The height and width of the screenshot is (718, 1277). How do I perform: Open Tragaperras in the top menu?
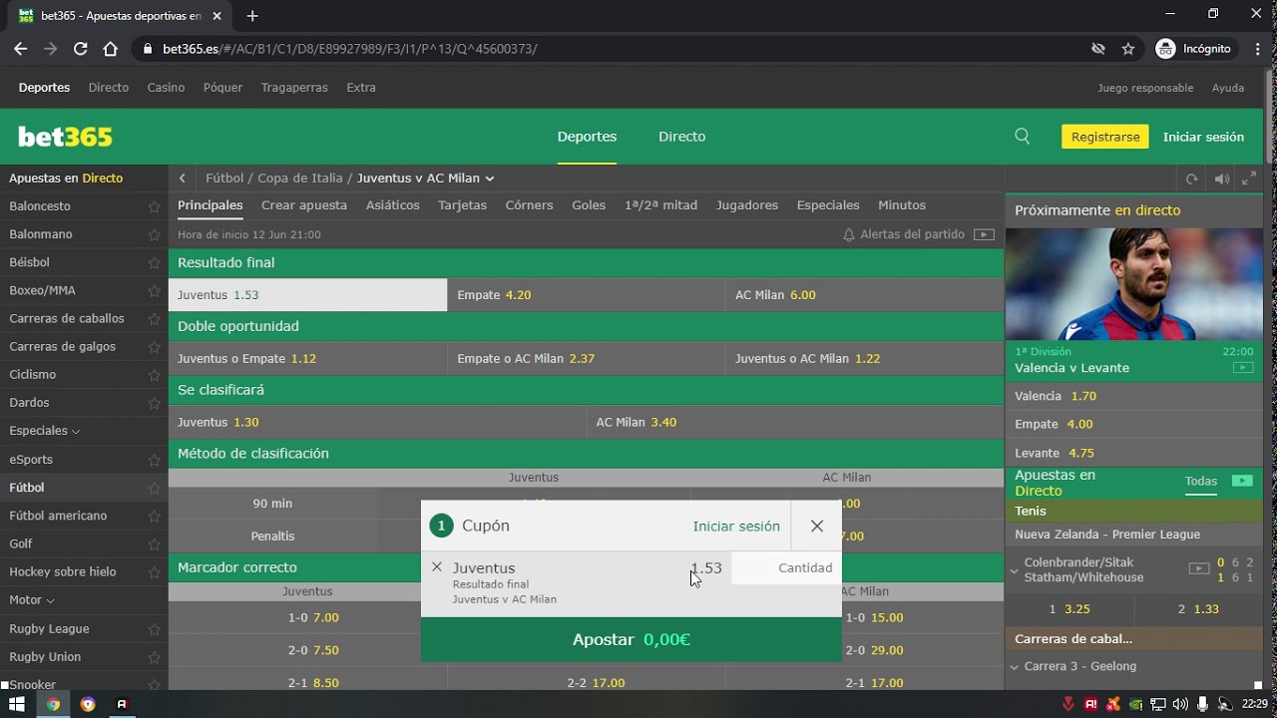click(294, 88)
